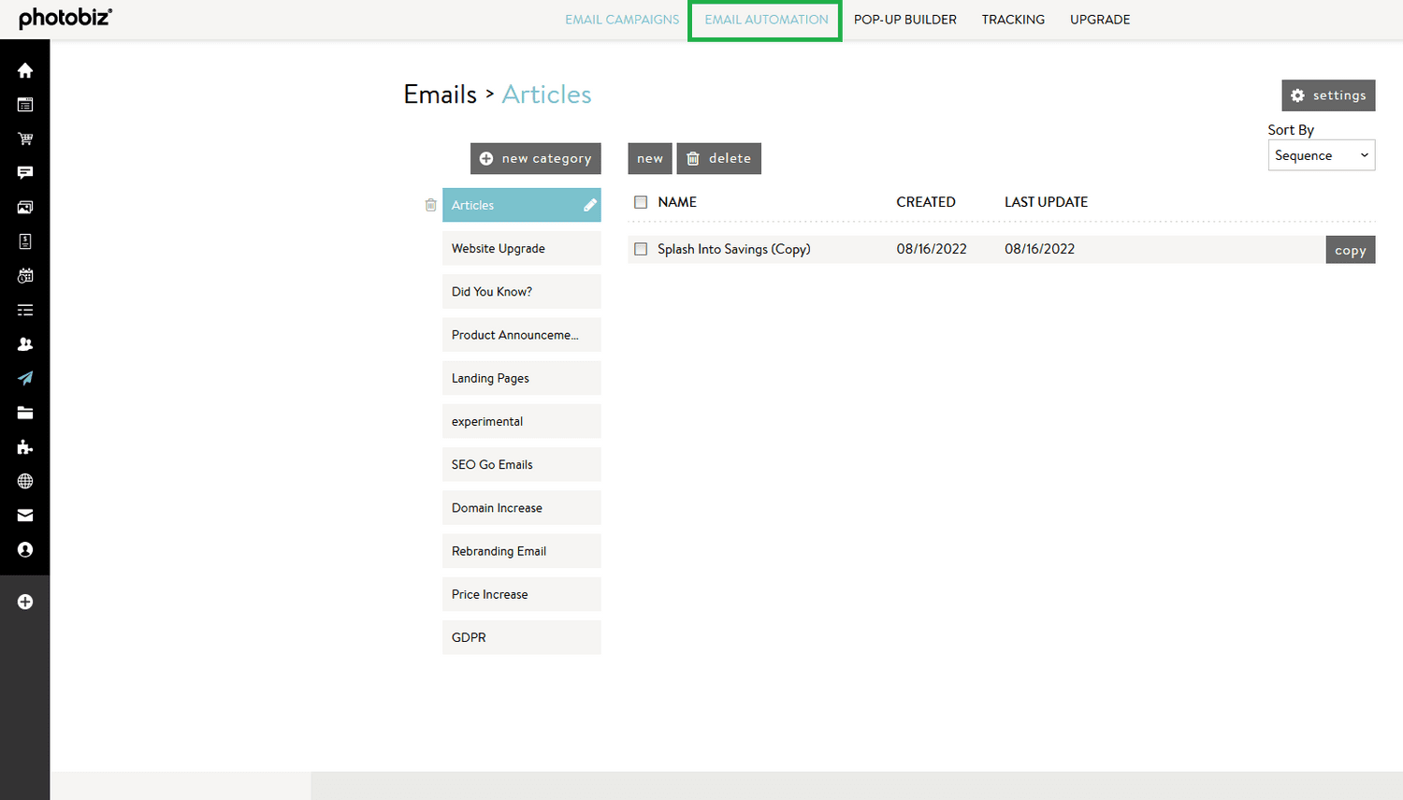Open the chat messages icon
The image size is (1403, 800).
25,172
